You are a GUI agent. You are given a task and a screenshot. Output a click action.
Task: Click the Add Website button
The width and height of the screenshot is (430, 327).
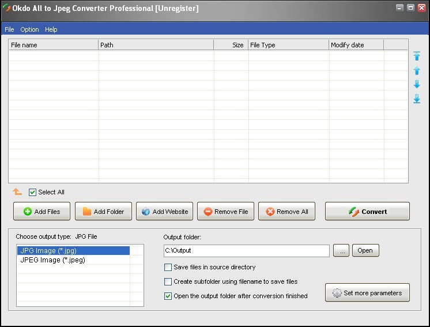pos(164,211)
